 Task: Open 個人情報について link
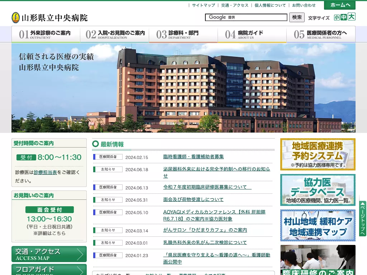270,5
